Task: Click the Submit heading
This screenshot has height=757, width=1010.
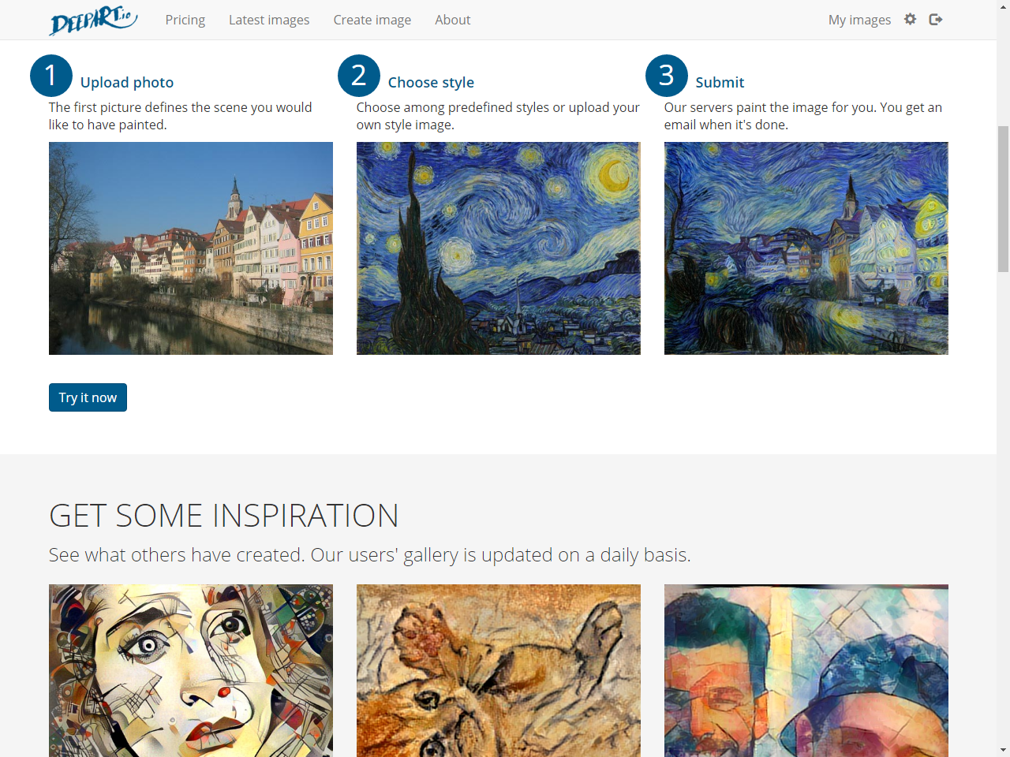Action: coord(720,82)
